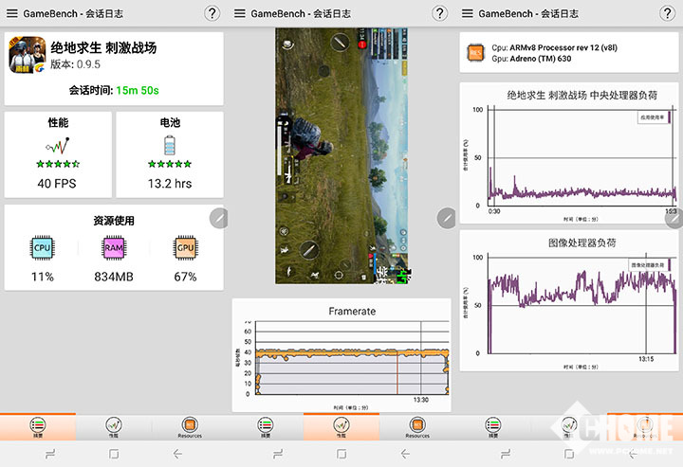
Task: Click the orange marker line in Framerate chart
Action: pyautogui.click(x=397, y=369)
